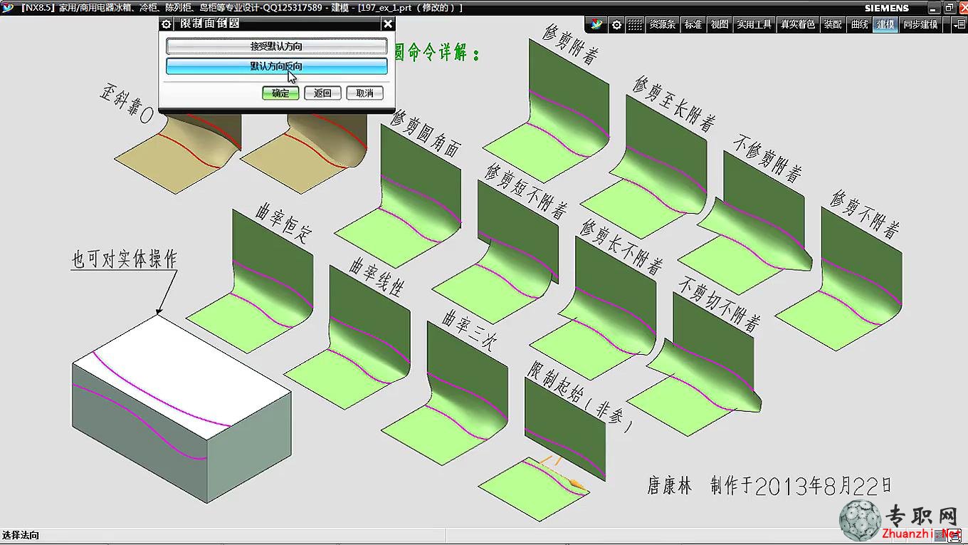Minimize the NX window
The height and width of the screenshot is (545, 968).
coord(934,8)
